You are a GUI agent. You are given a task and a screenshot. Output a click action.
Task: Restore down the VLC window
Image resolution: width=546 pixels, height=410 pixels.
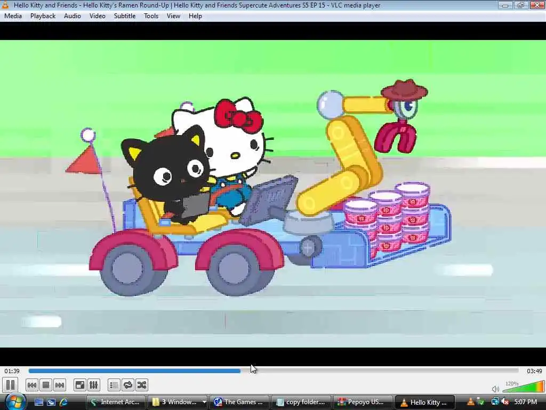(x=521, y=5)
